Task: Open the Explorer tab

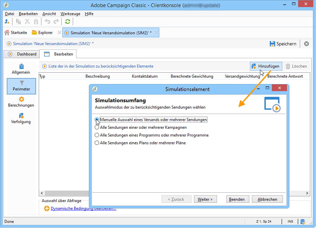Action: [x=42, y=33]
